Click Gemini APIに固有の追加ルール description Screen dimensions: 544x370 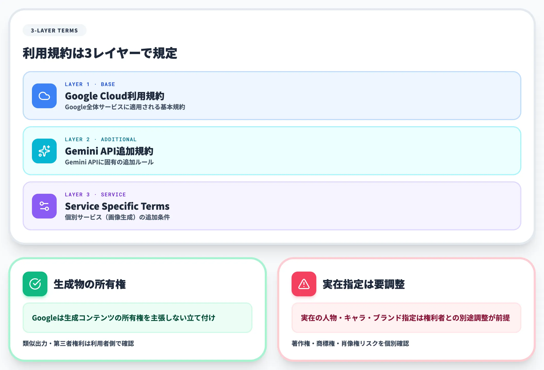coord(109,162)
